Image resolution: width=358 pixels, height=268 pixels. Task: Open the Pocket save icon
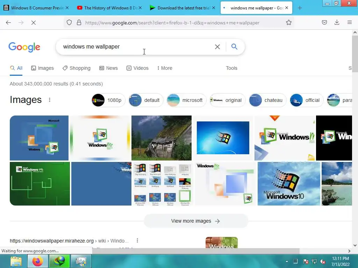click(324, 22)
